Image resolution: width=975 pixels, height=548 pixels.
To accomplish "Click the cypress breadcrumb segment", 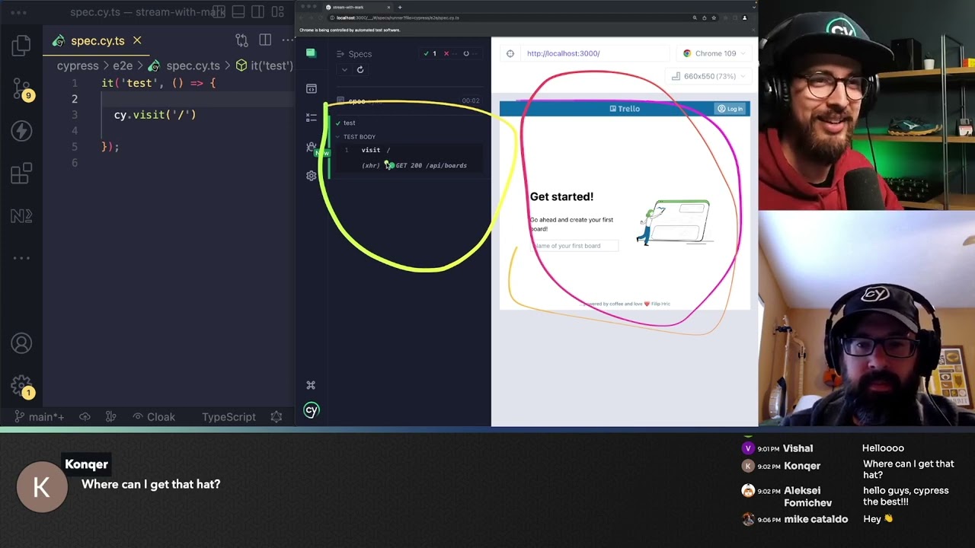I will (x=78, y=65).
